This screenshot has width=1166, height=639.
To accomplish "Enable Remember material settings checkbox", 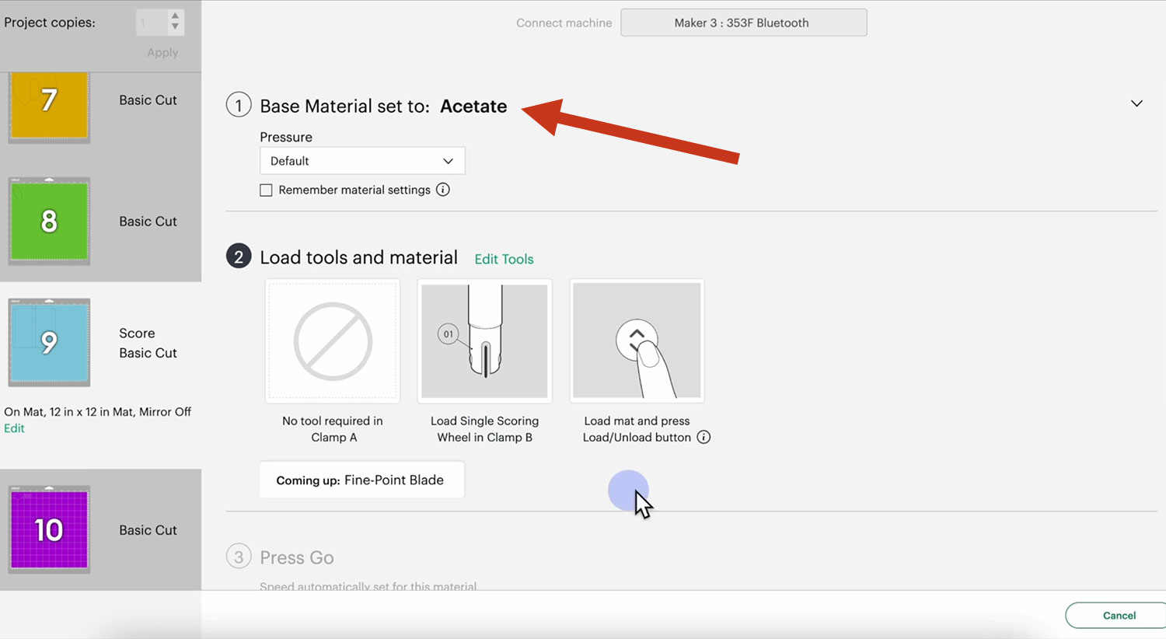I will pyautogui.click(x=266, y=190).
